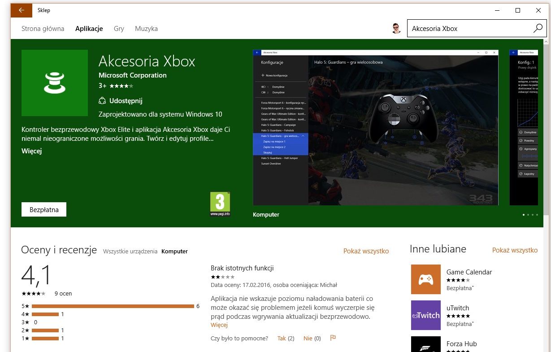The image size is (551, 352).
Task: Click the Bezpłatna install button
Action: coord(44,209)
